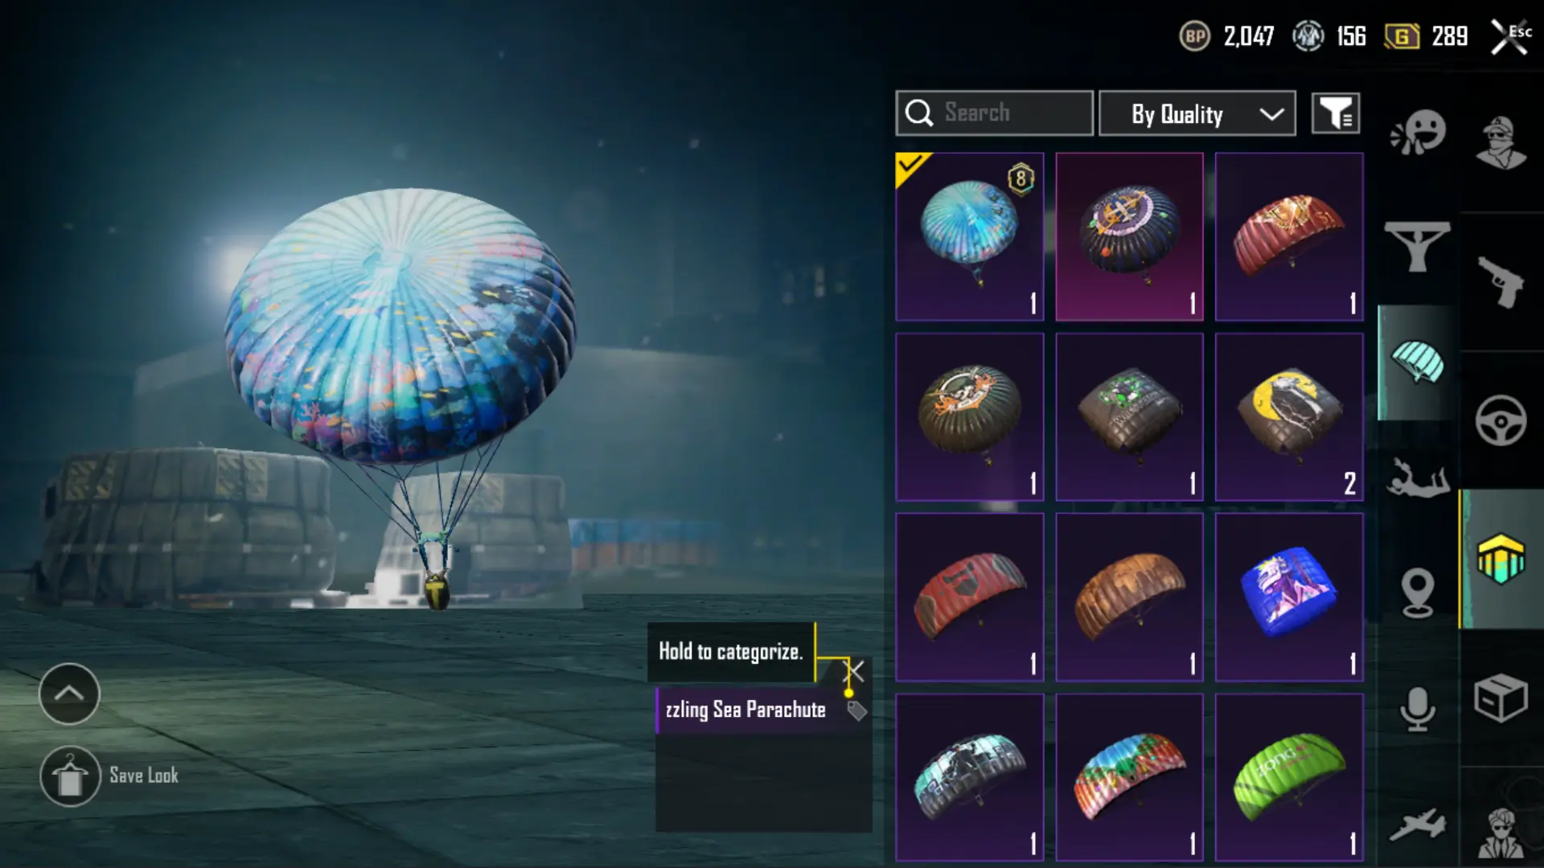Click into the Search field
This screenshot has height=868, width=1544.
[995, 113]
